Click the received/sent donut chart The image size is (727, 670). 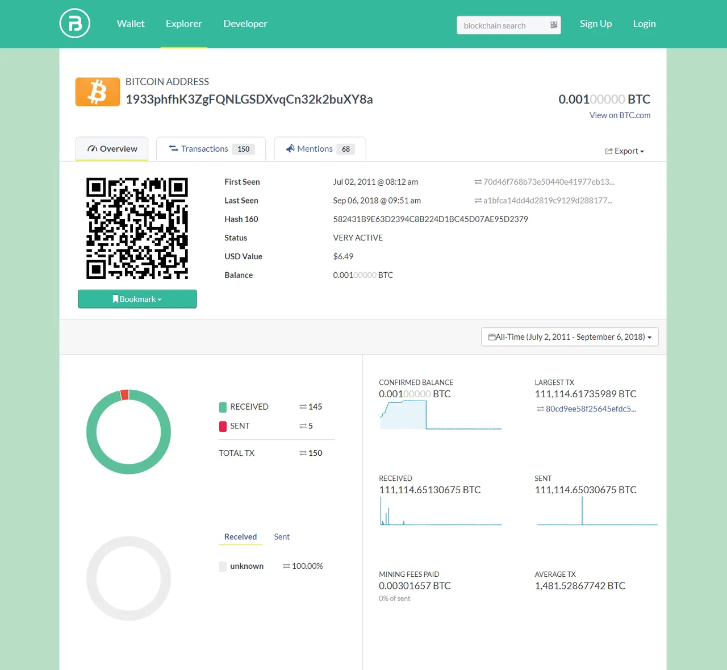pos(128,432)
